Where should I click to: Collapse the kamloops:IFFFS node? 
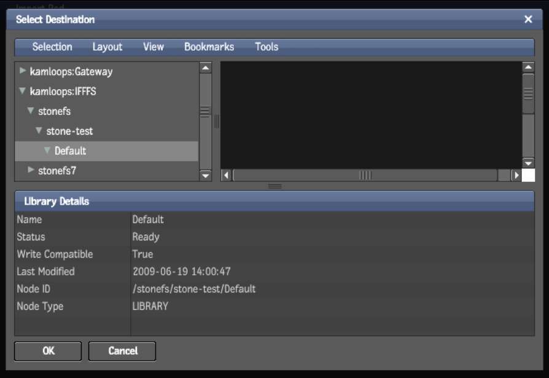tap(23, 91)
